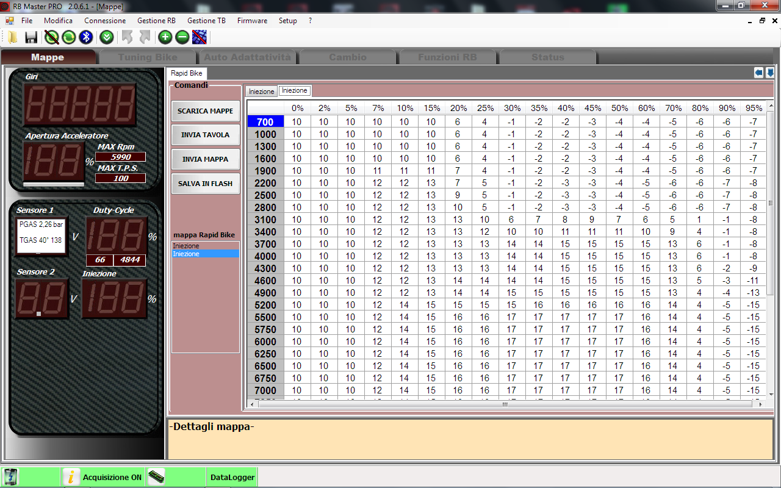Click the gray undo arrow icon

(x=127, y=37)
